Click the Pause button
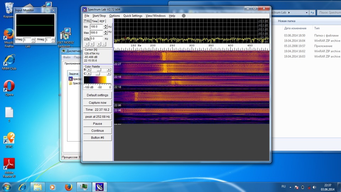This screenshot has height=192, width=341. coord(97,124)
